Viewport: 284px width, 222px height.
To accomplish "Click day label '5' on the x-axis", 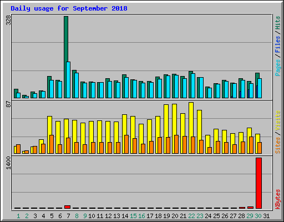I will pos(52,216).
